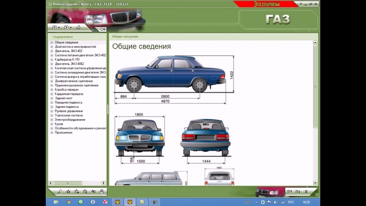Click the contents panel toggle icon near header
The width and height of the screenshot is (366, 206).
(102, 30)
